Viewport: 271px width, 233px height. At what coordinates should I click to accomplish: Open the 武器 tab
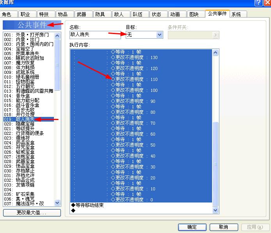click(x=84, y=14)
